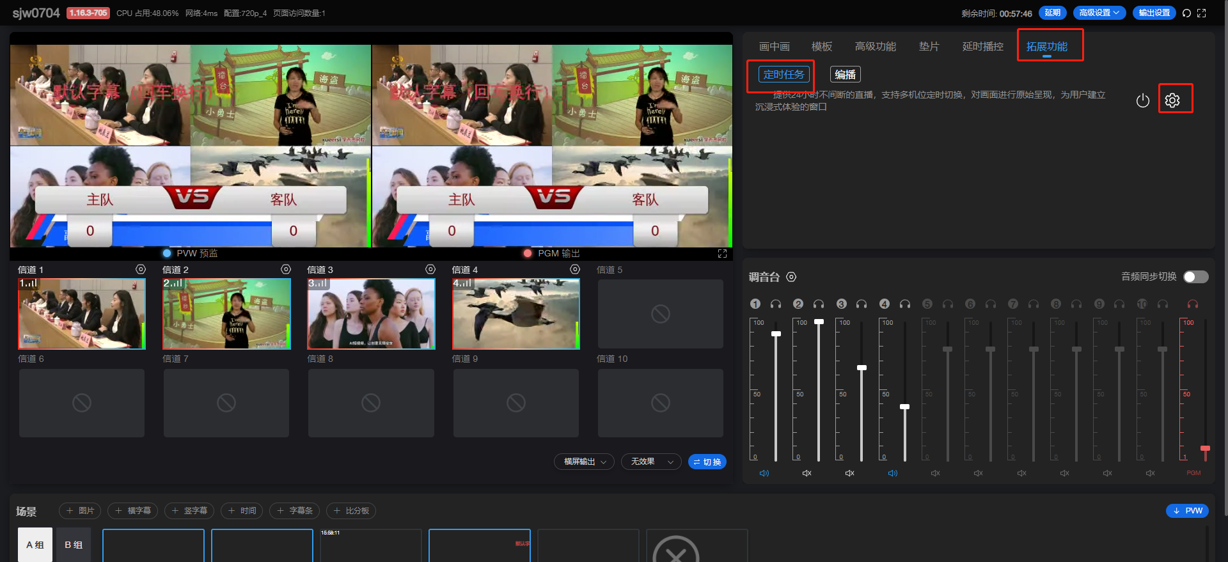Open settings target icon for 信道 3
Viewport: 1228px width, 562px height.
click(430, 270)
